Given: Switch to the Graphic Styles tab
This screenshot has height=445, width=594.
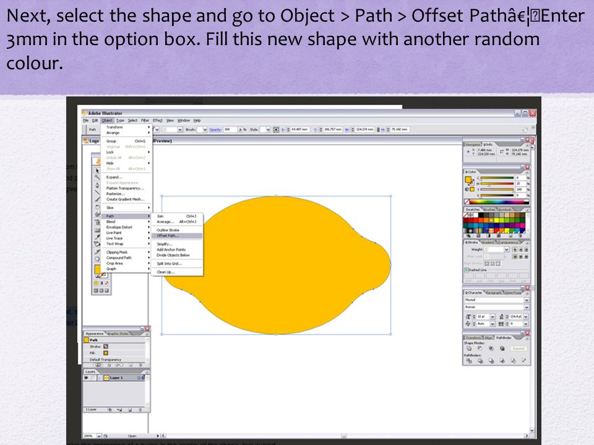Looking at the screenshot, I should (x=118, y=334).
